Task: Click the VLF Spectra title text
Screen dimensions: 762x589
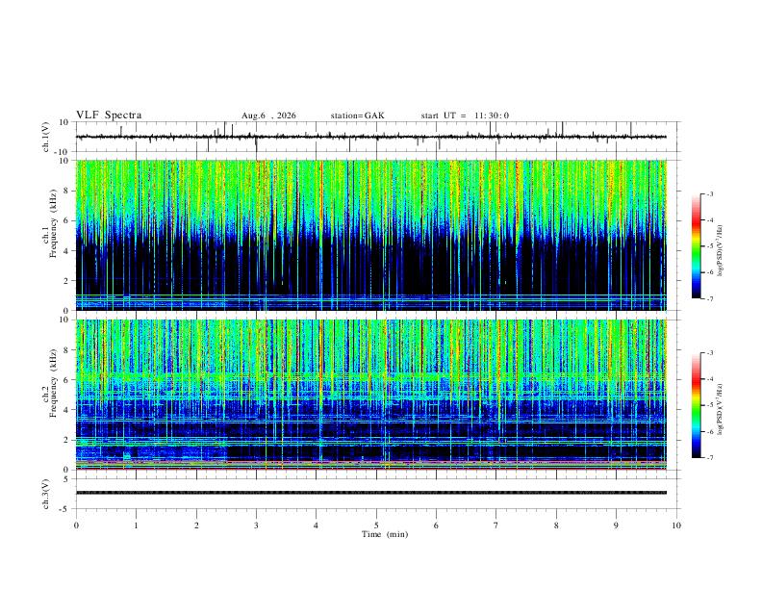Action: (x=109, y=115)
